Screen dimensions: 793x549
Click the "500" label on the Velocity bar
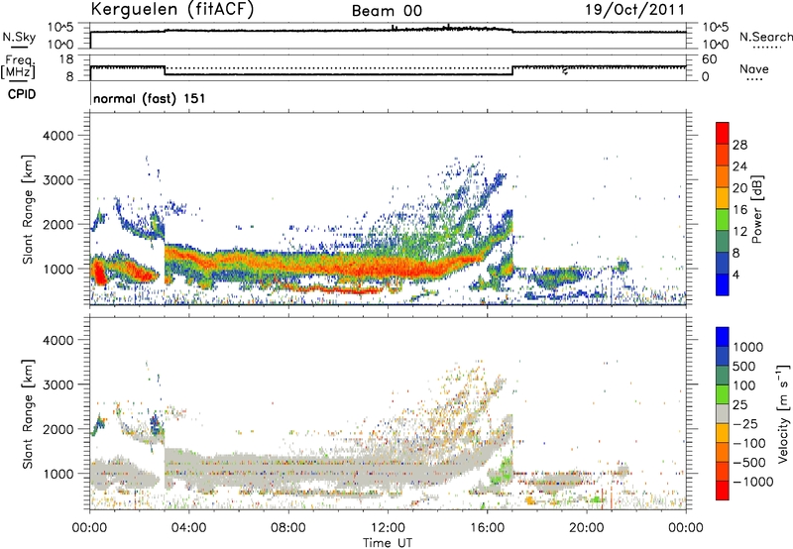(x=744, y=367)
